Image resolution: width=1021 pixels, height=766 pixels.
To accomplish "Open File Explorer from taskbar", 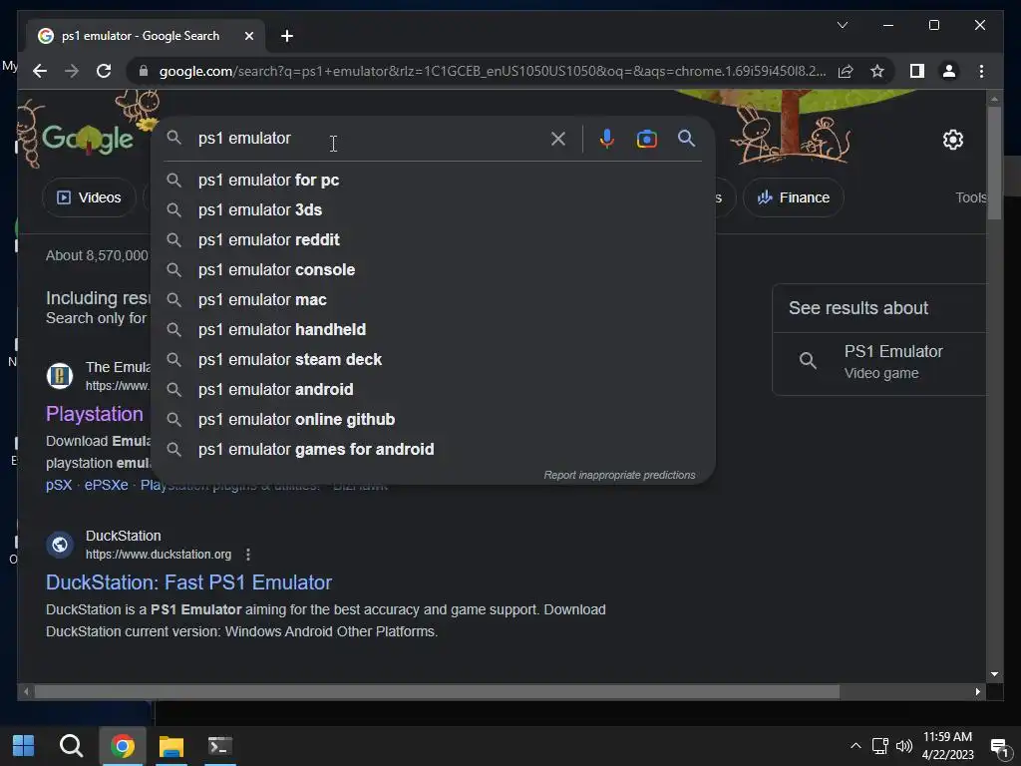I will pos(171,746).
